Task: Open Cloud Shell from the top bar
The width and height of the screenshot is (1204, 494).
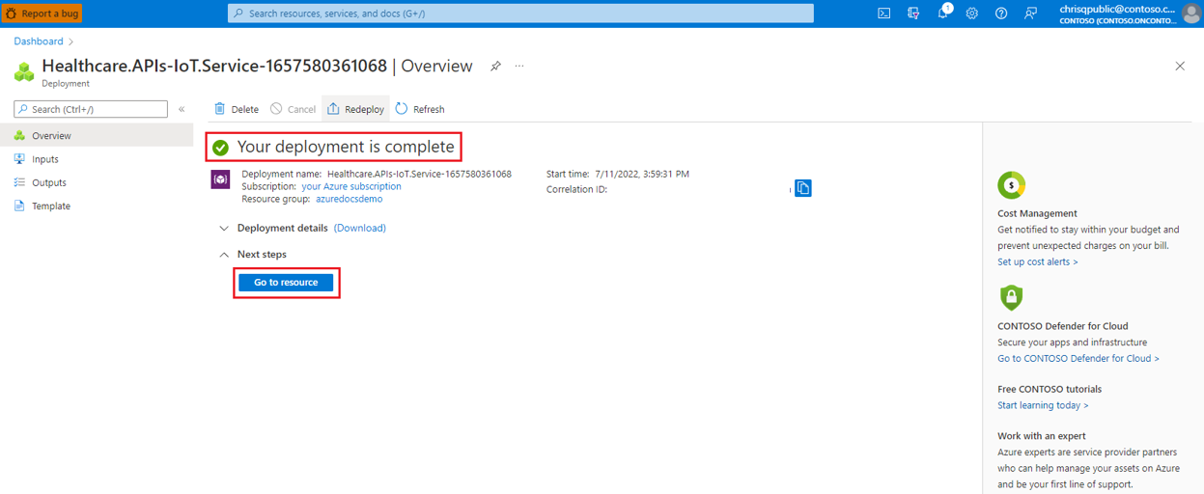Action: click(883, 14)
